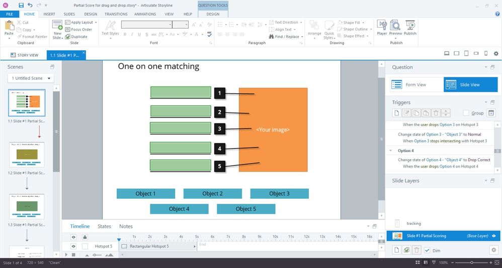502x268 pixels.
Task: Click the Paste icon
Action: tap(9, 29)
